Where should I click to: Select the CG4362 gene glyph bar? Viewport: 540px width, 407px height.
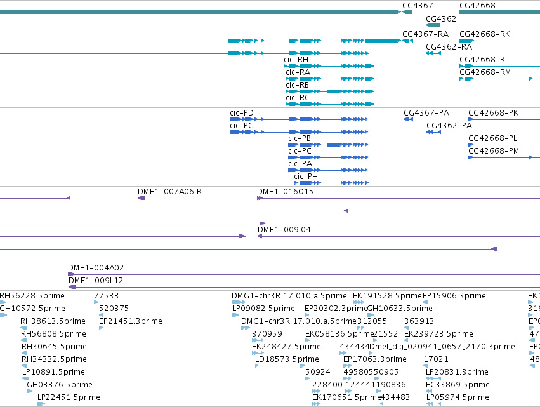pyautogui.click(x=433, y=25)
